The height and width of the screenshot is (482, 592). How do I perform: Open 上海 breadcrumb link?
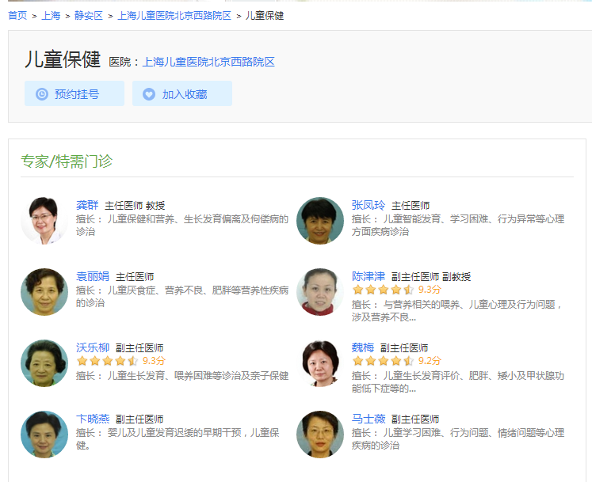(51, 16)
